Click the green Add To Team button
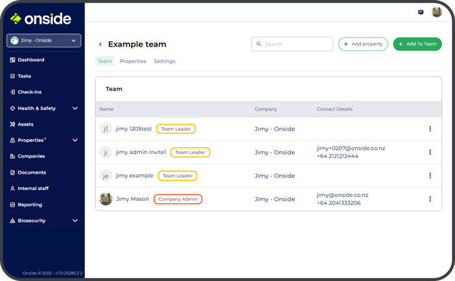The width and height of the screenshot is (455, 281). 417,44
